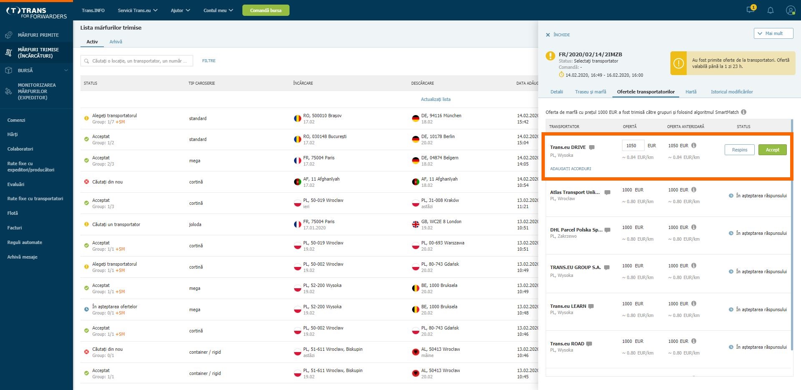The width and height of the screenshot is (801, 390).
Task: Expand the Contul meu menu
Action: tap(218, 10)
